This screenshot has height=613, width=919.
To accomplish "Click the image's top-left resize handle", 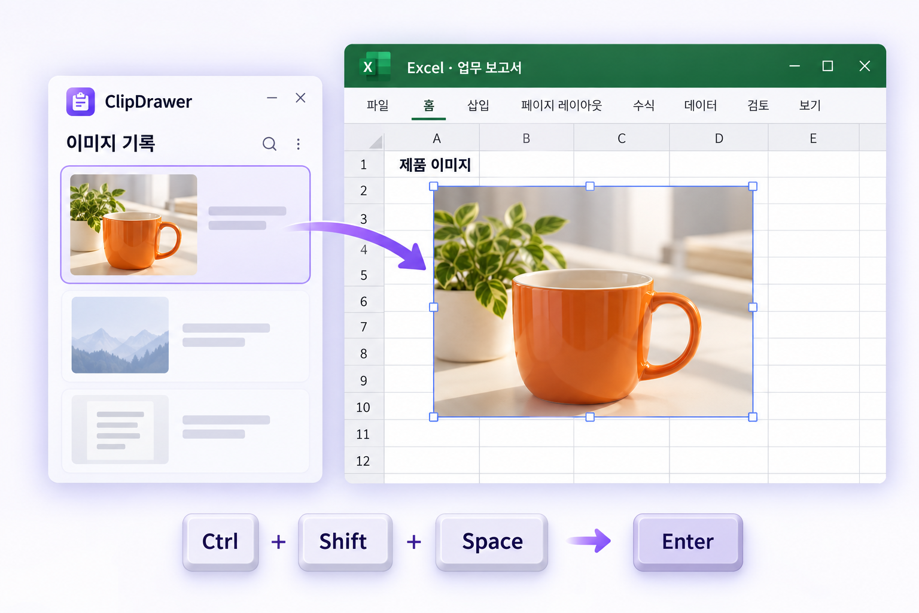I will point(434,186).
